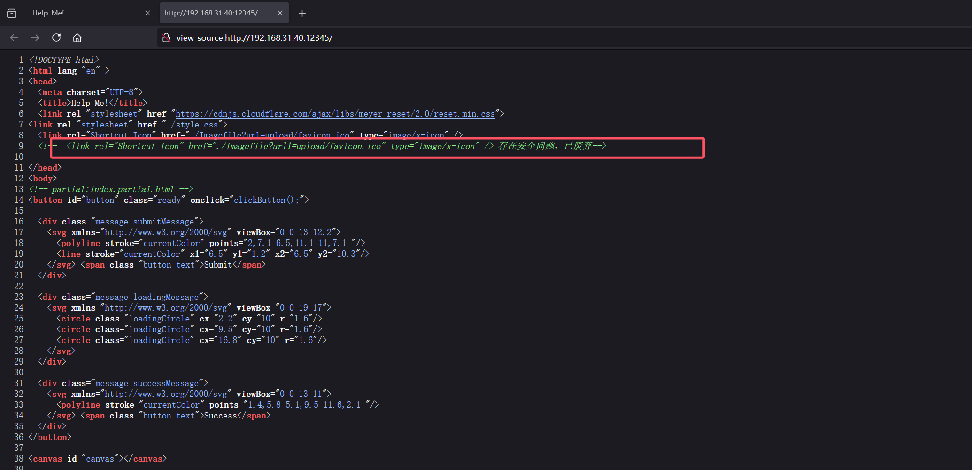Image resolution: width=972 pixels, height=470 pixels.
Task: Click the viewBox "0 0 13 11" value
Action: [x=301, y=394]
